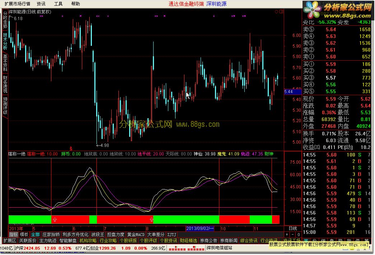Viewport: 375px width, 255px height.
Task: Open the 帮助 menu
Action: pos(76,4)
